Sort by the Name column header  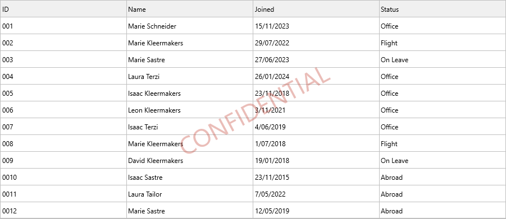pyautogui.click(x=190, y=9)
